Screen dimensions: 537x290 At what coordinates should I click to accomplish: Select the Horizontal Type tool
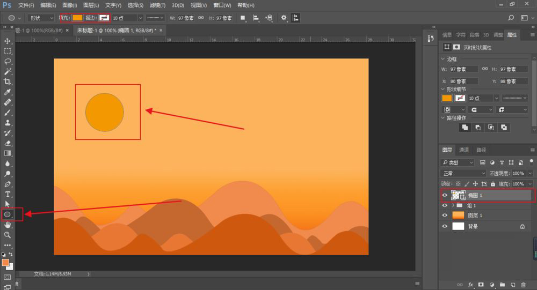click(8, 194)
